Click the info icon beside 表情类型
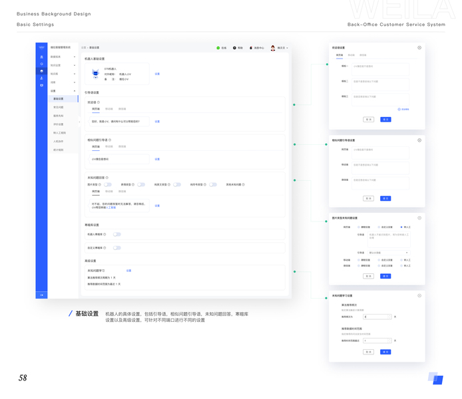Viewport: 462px width, 399px height. point(133,184)
